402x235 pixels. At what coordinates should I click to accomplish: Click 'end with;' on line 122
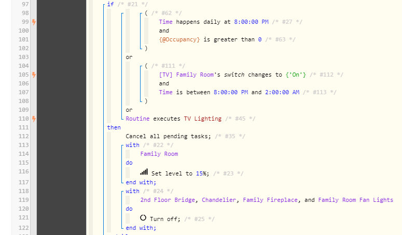point(141,228)
